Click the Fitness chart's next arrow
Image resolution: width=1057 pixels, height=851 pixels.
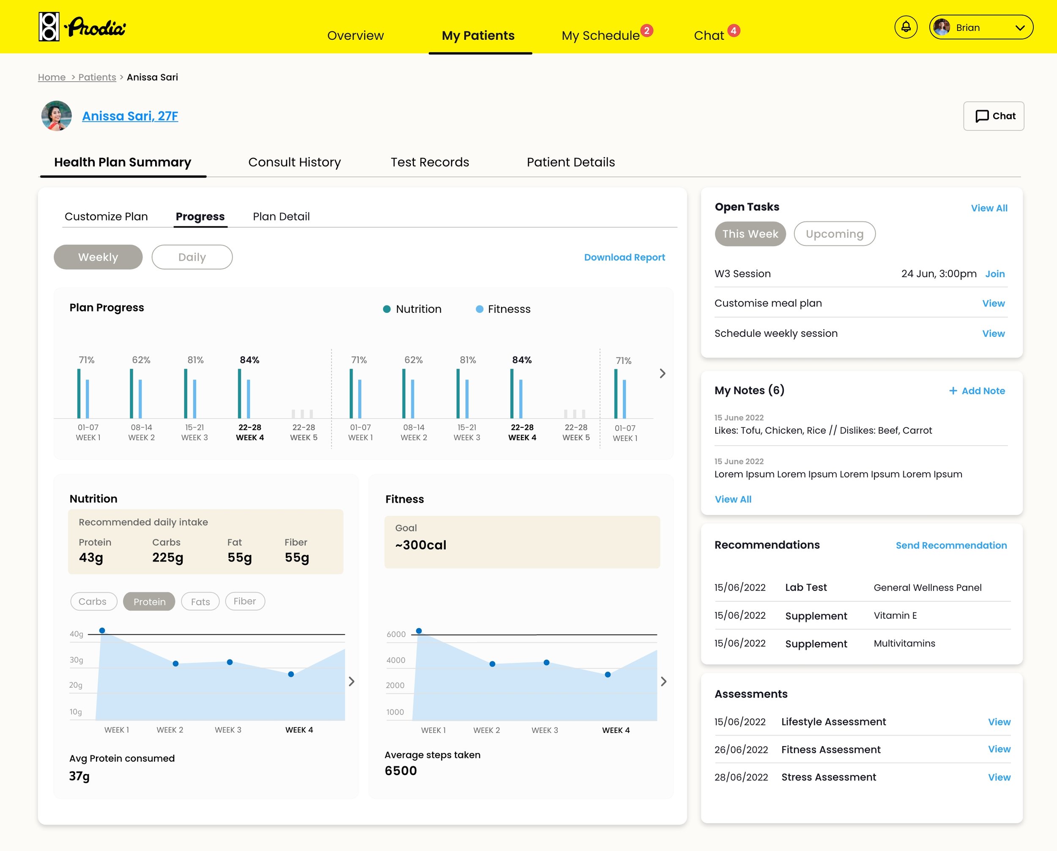coord(664,682)
